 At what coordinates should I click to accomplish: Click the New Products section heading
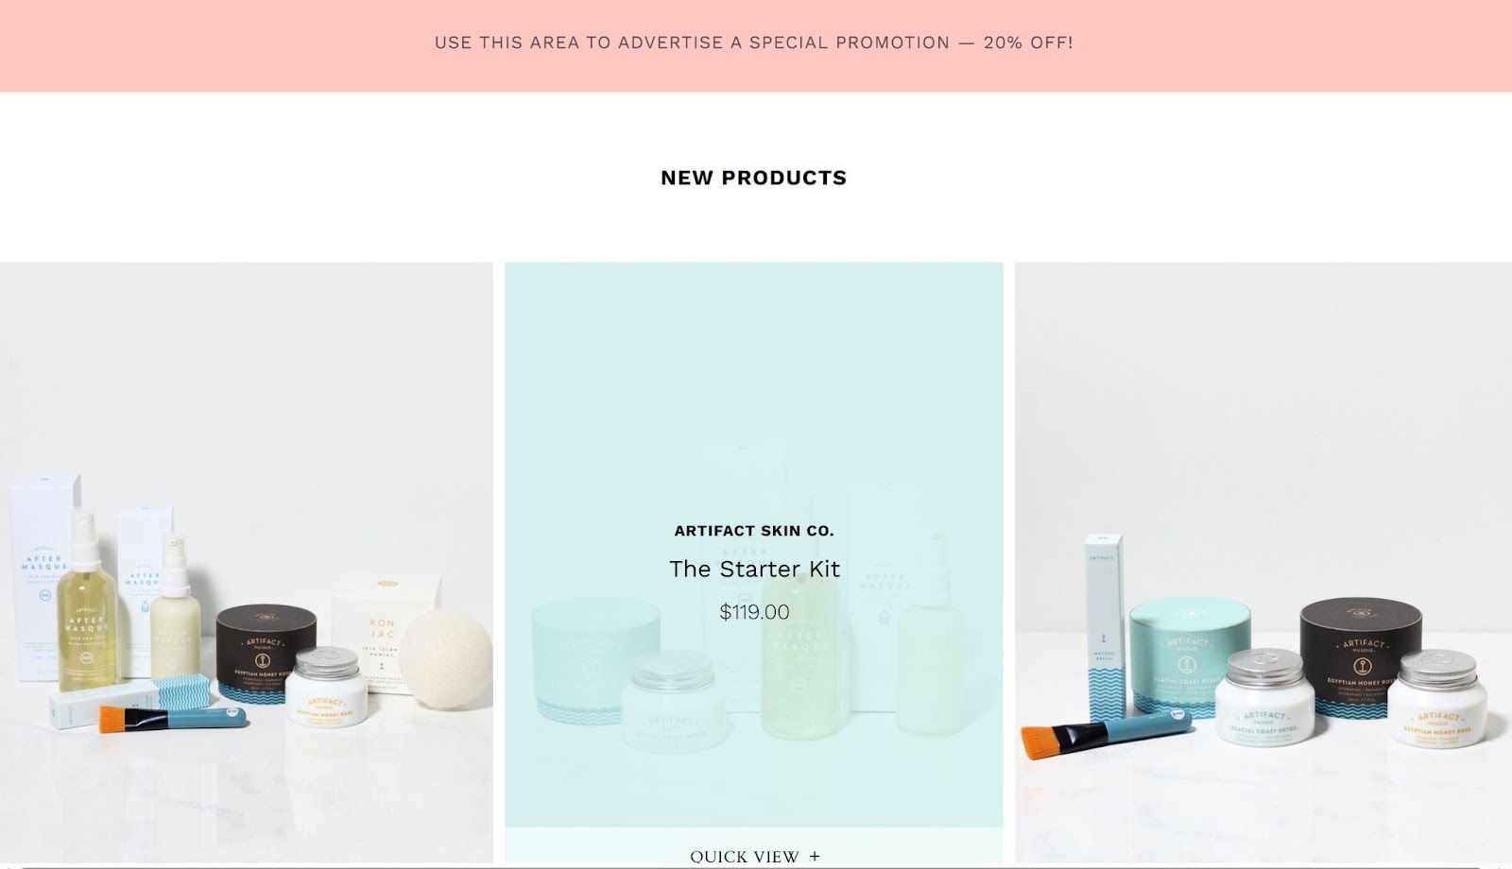(x=754, y=178)
